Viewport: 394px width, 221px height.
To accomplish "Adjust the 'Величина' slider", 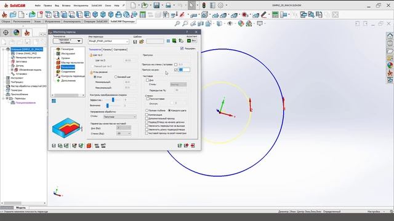I will [x=108, y=106].
